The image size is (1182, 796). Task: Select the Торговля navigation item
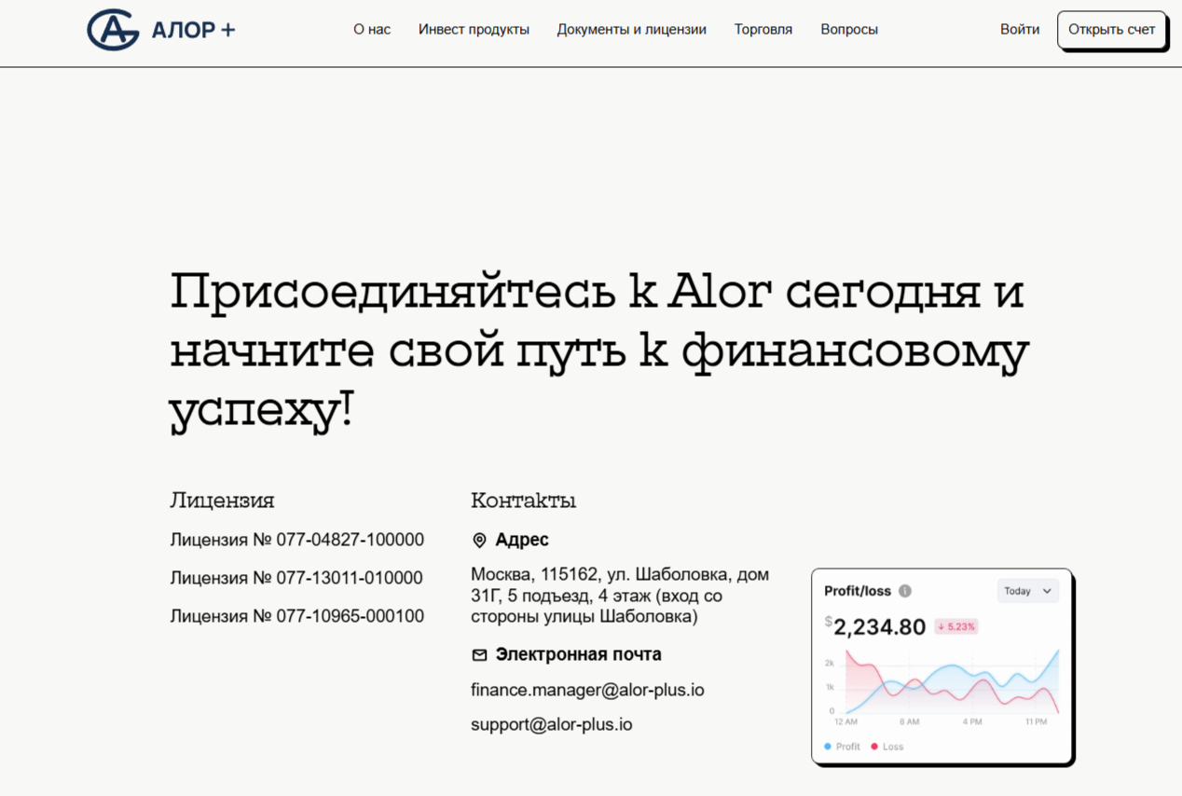763,29
